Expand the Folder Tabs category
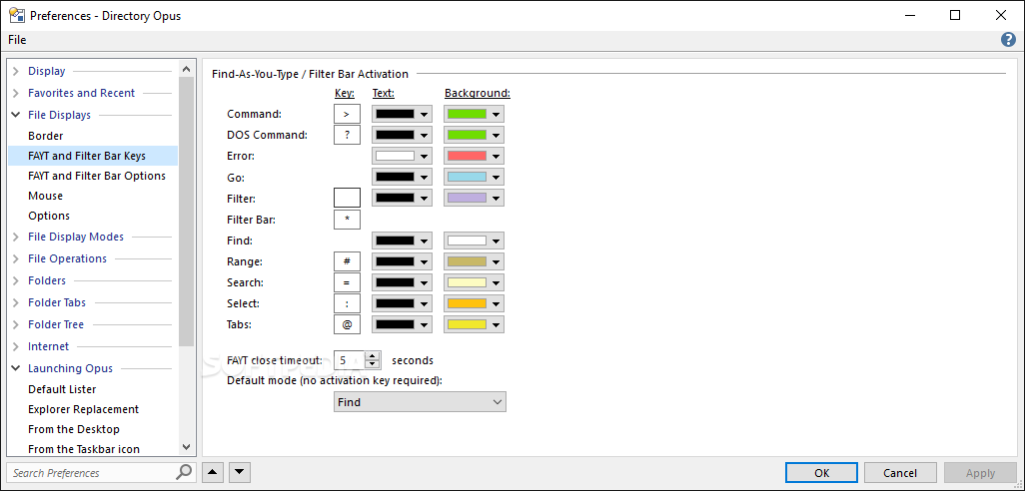The height and width of the screenshot is (491, 1025). coord(16,303)
